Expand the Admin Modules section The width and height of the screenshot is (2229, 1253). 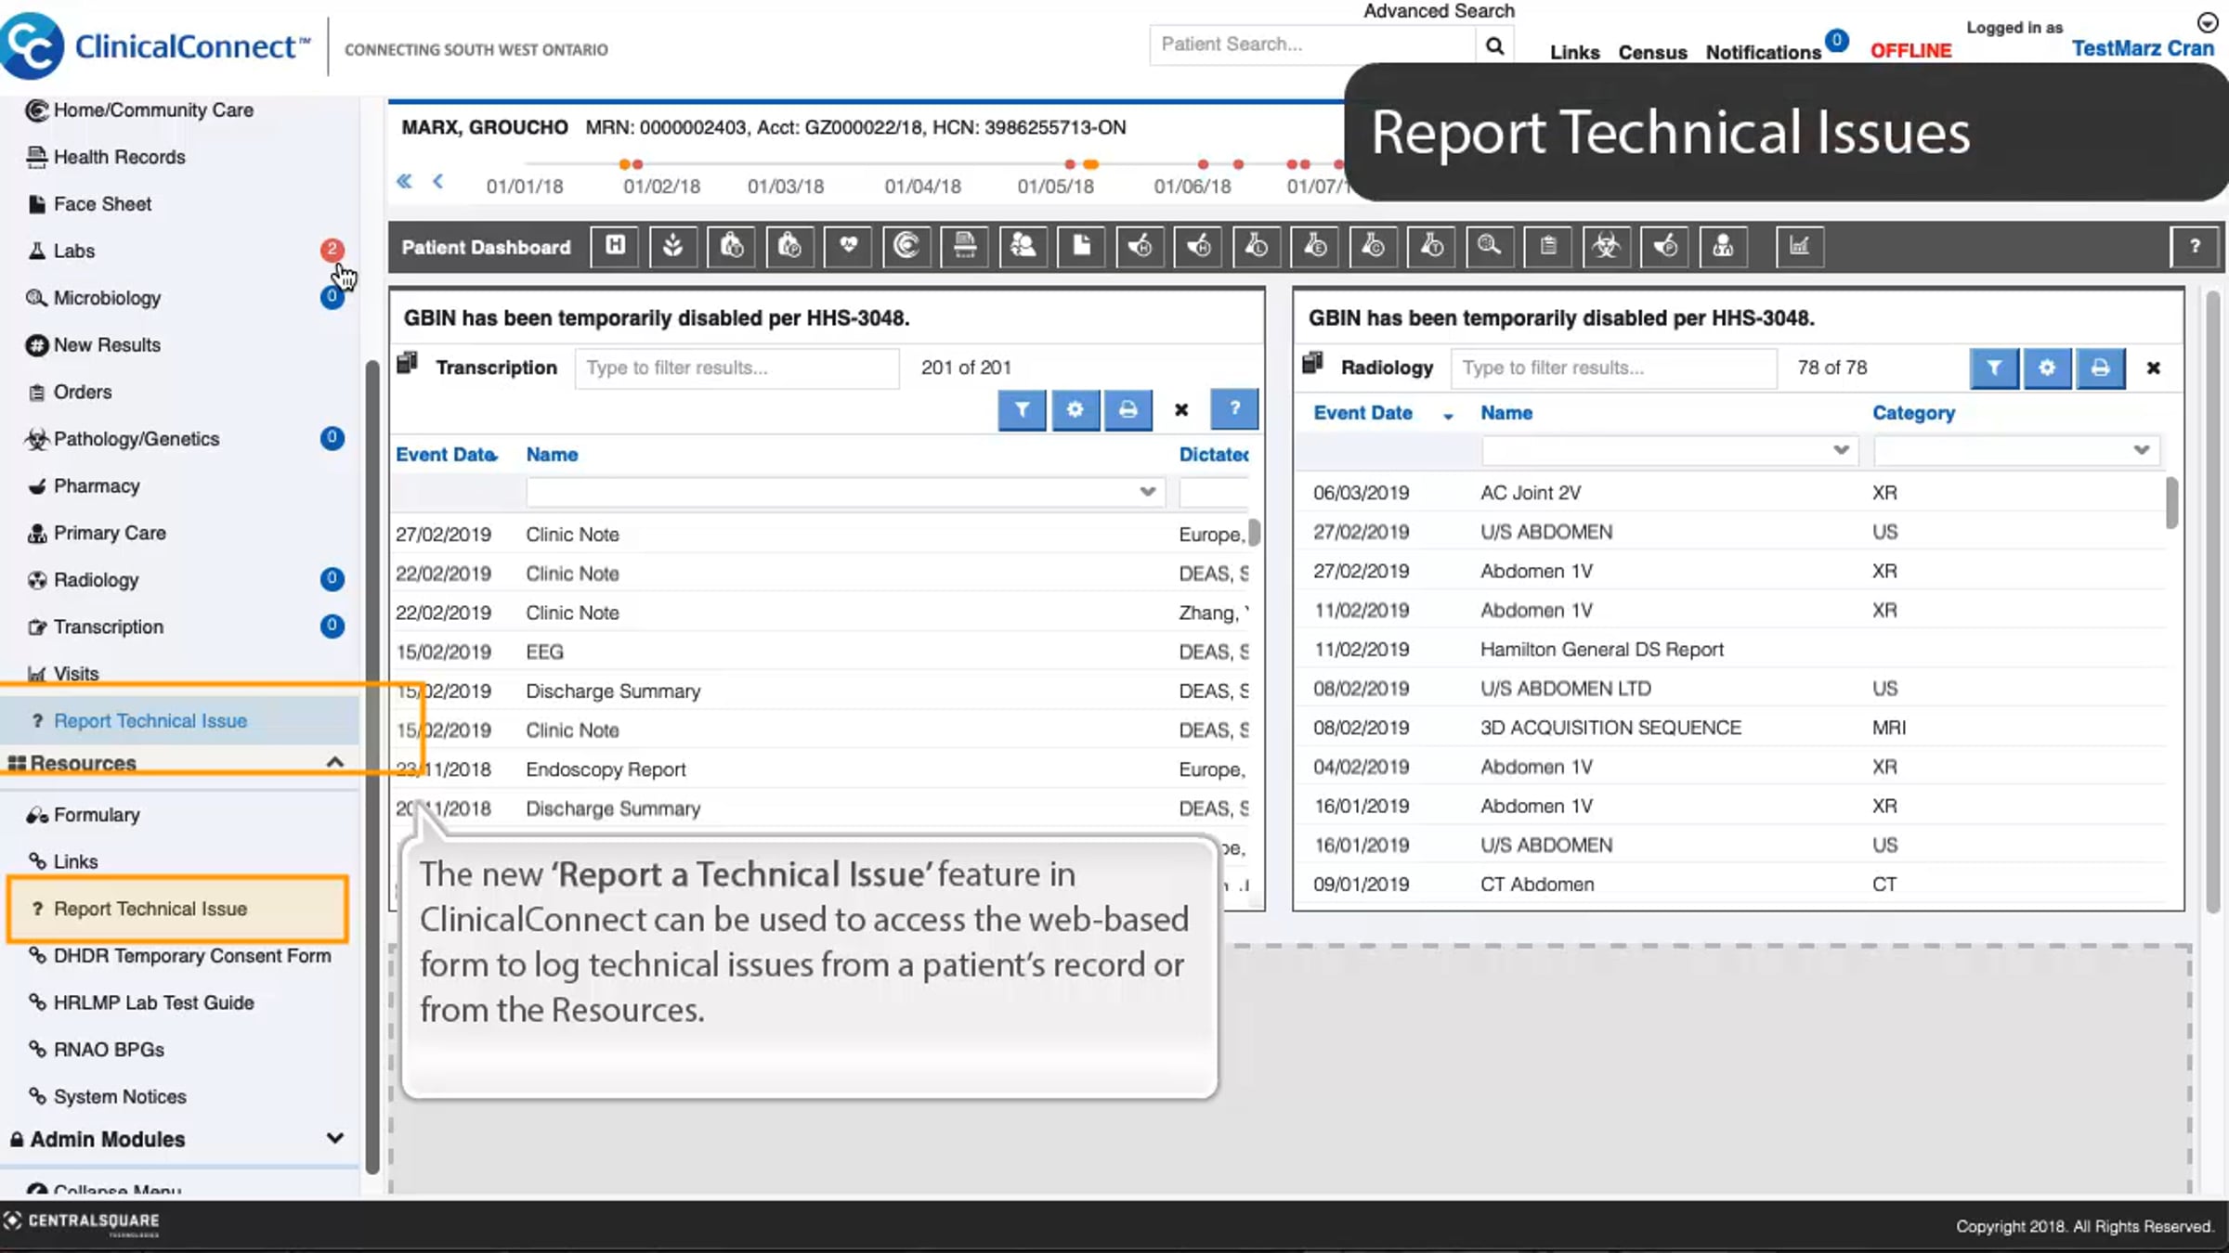(335, 1138)
